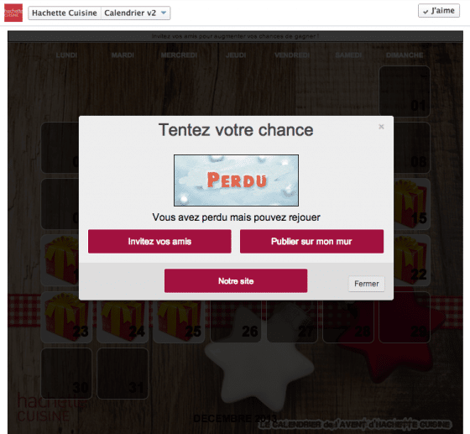
Task: Toggle the J'aime like button
Action: [x=438, y=11]
